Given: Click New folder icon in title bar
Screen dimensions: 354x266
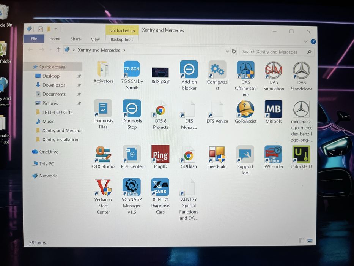Looking at the screenshot, I should point(48,29).
